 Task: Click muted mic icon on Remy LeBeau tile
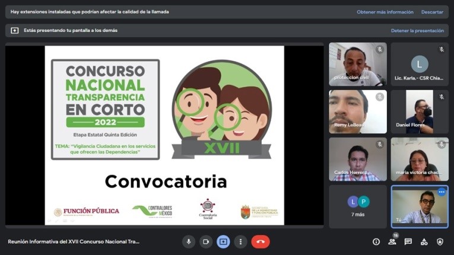pos(380,97)
